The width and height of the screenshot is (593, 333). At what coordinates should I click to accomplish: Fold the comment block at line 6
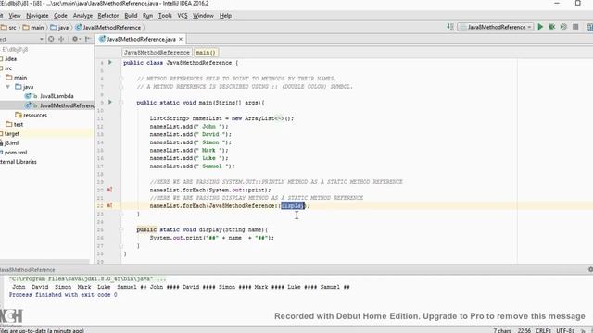[x=121, y=79]
